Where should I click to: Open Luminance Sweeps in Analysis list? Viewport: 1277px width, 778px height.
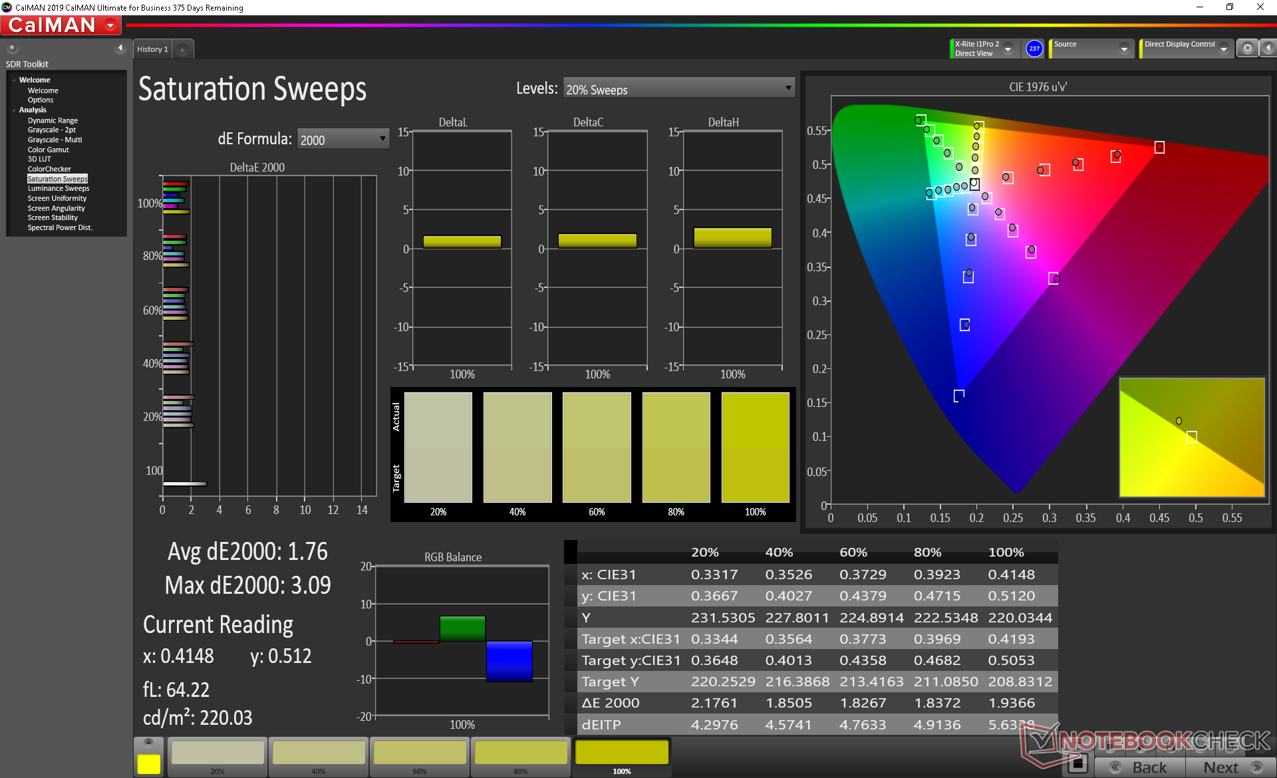[59, 189]
